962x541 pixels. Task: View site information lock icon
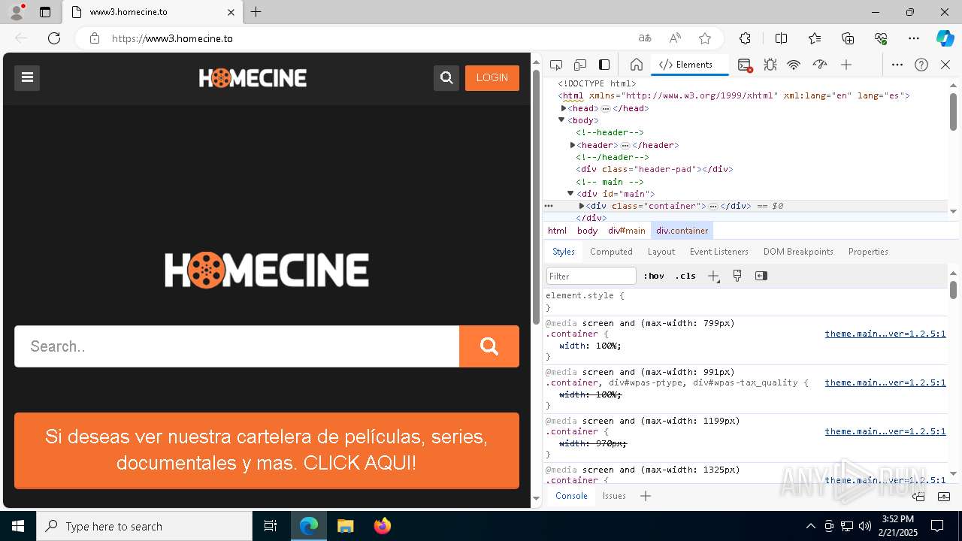click(x=95, y=38)
